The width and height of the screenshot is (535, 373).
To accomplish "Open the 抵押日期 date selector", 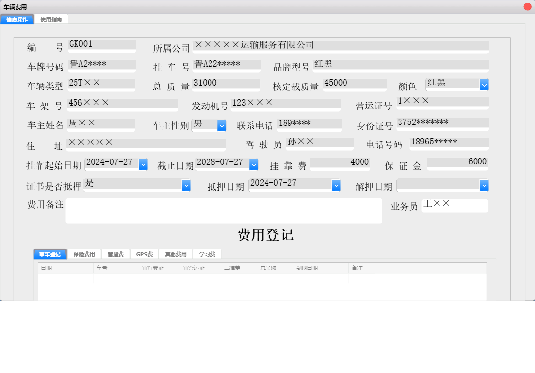I will (x=336, y=185).
